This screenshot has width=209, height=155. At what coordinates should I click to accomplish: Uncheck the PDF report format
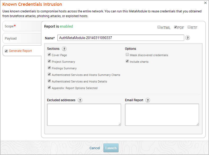pyautogui.click(x=175, y=27)
